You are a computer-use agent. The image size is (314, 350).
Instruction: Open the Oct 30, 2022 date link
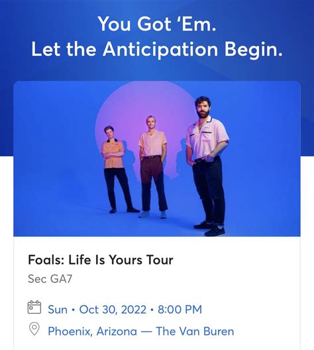coord(113,310)
